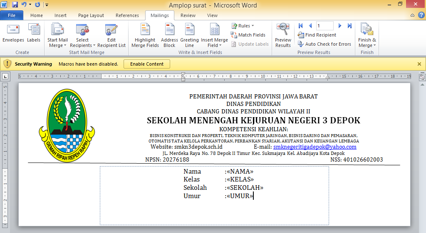Click Enable Content button
426x233 pixels.
(x=147, y=64)
